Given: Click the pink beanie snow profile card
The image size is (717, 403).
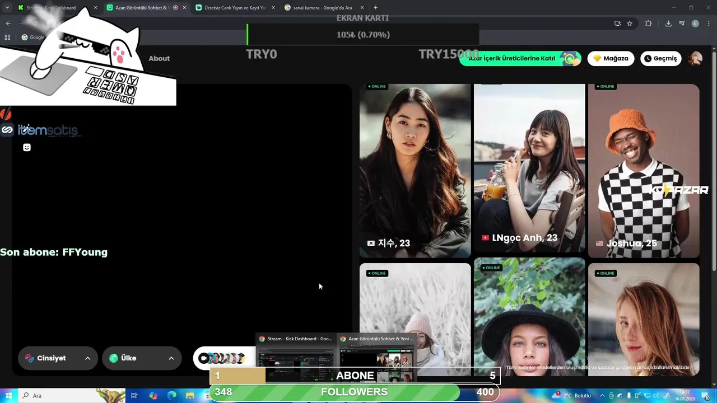Looking at the screenshot, I should pyautogui.click(x=415, y=319).
